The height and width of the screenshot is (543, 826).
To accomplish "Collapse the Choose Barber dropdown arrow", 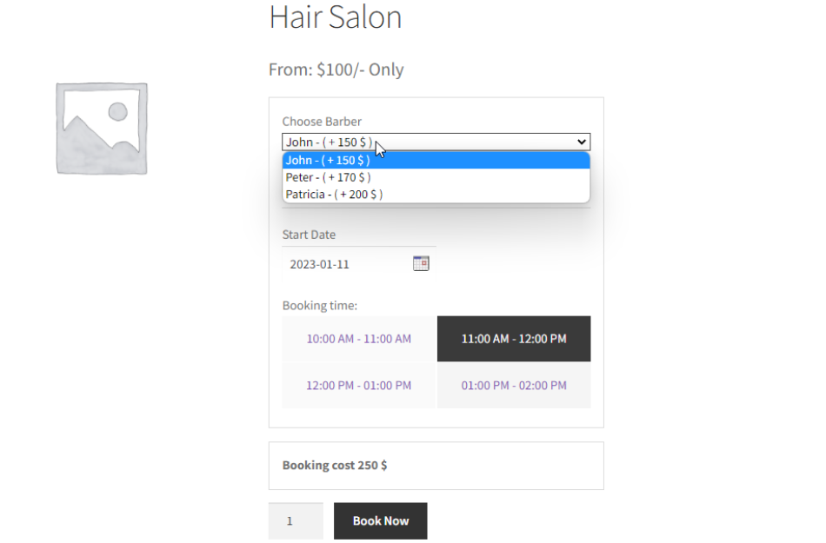I will 582,142.
